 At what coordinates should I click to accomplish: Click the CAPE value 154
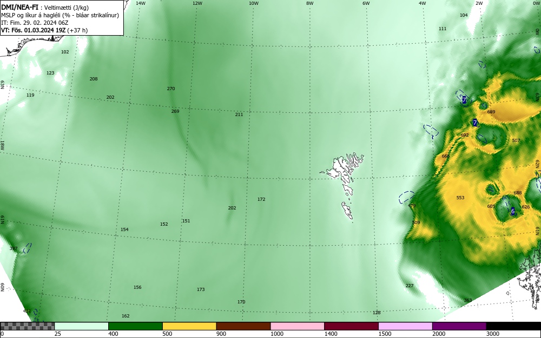(124, 229)
